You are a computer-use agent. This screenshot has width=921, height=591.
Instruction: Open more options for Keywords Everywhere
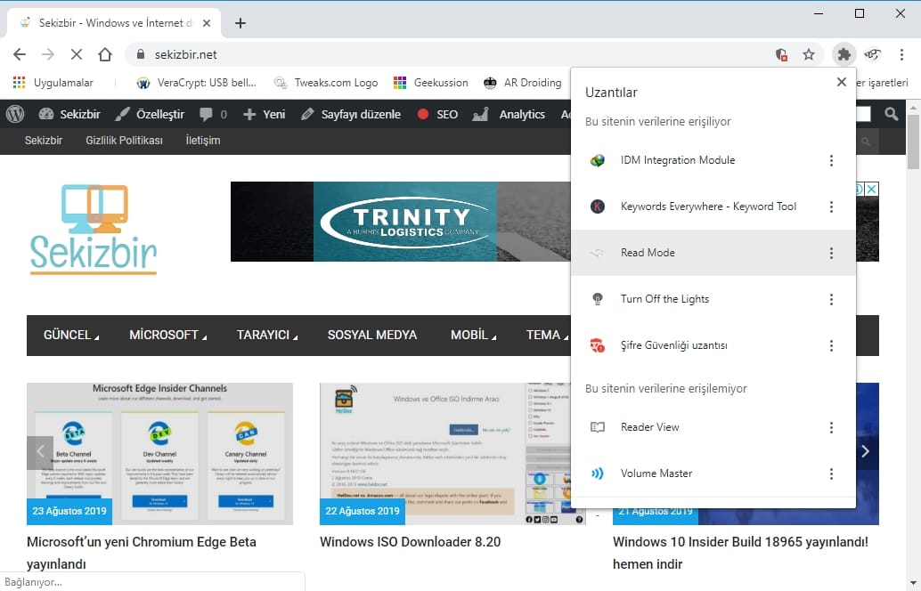[831, 206]
